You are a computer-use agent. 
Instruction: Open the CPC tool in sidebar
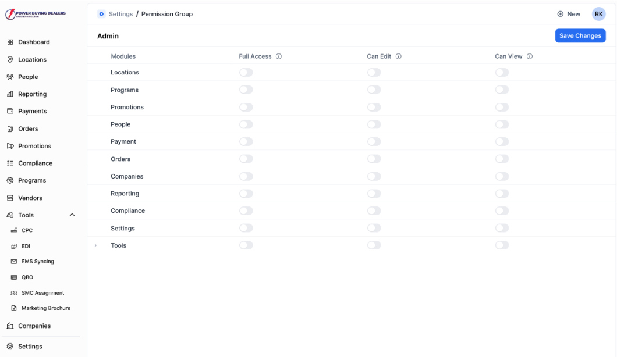pyautogui.click(x=26, y=230)
